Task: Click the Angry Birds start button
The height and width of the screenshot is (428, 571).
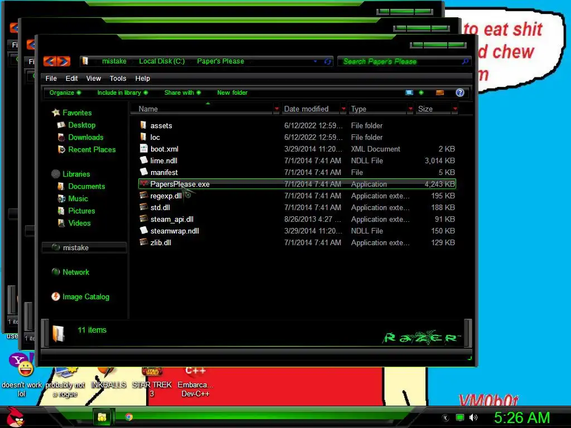Action: click(15, 417)
